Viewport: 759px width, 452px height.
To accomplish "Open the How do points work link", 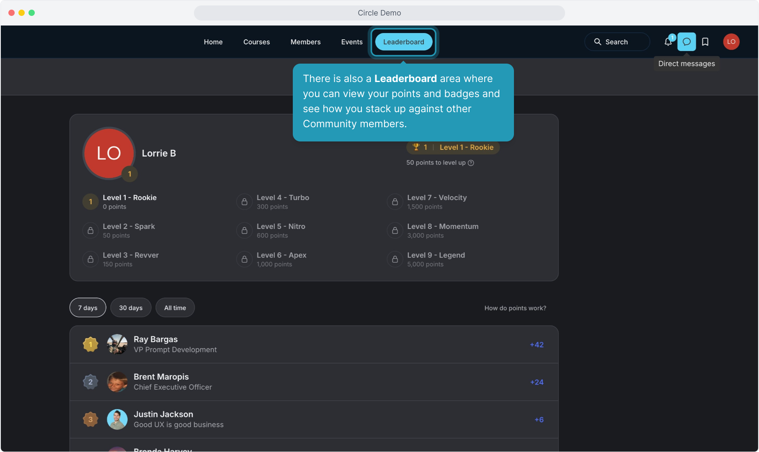I will 515,308.
